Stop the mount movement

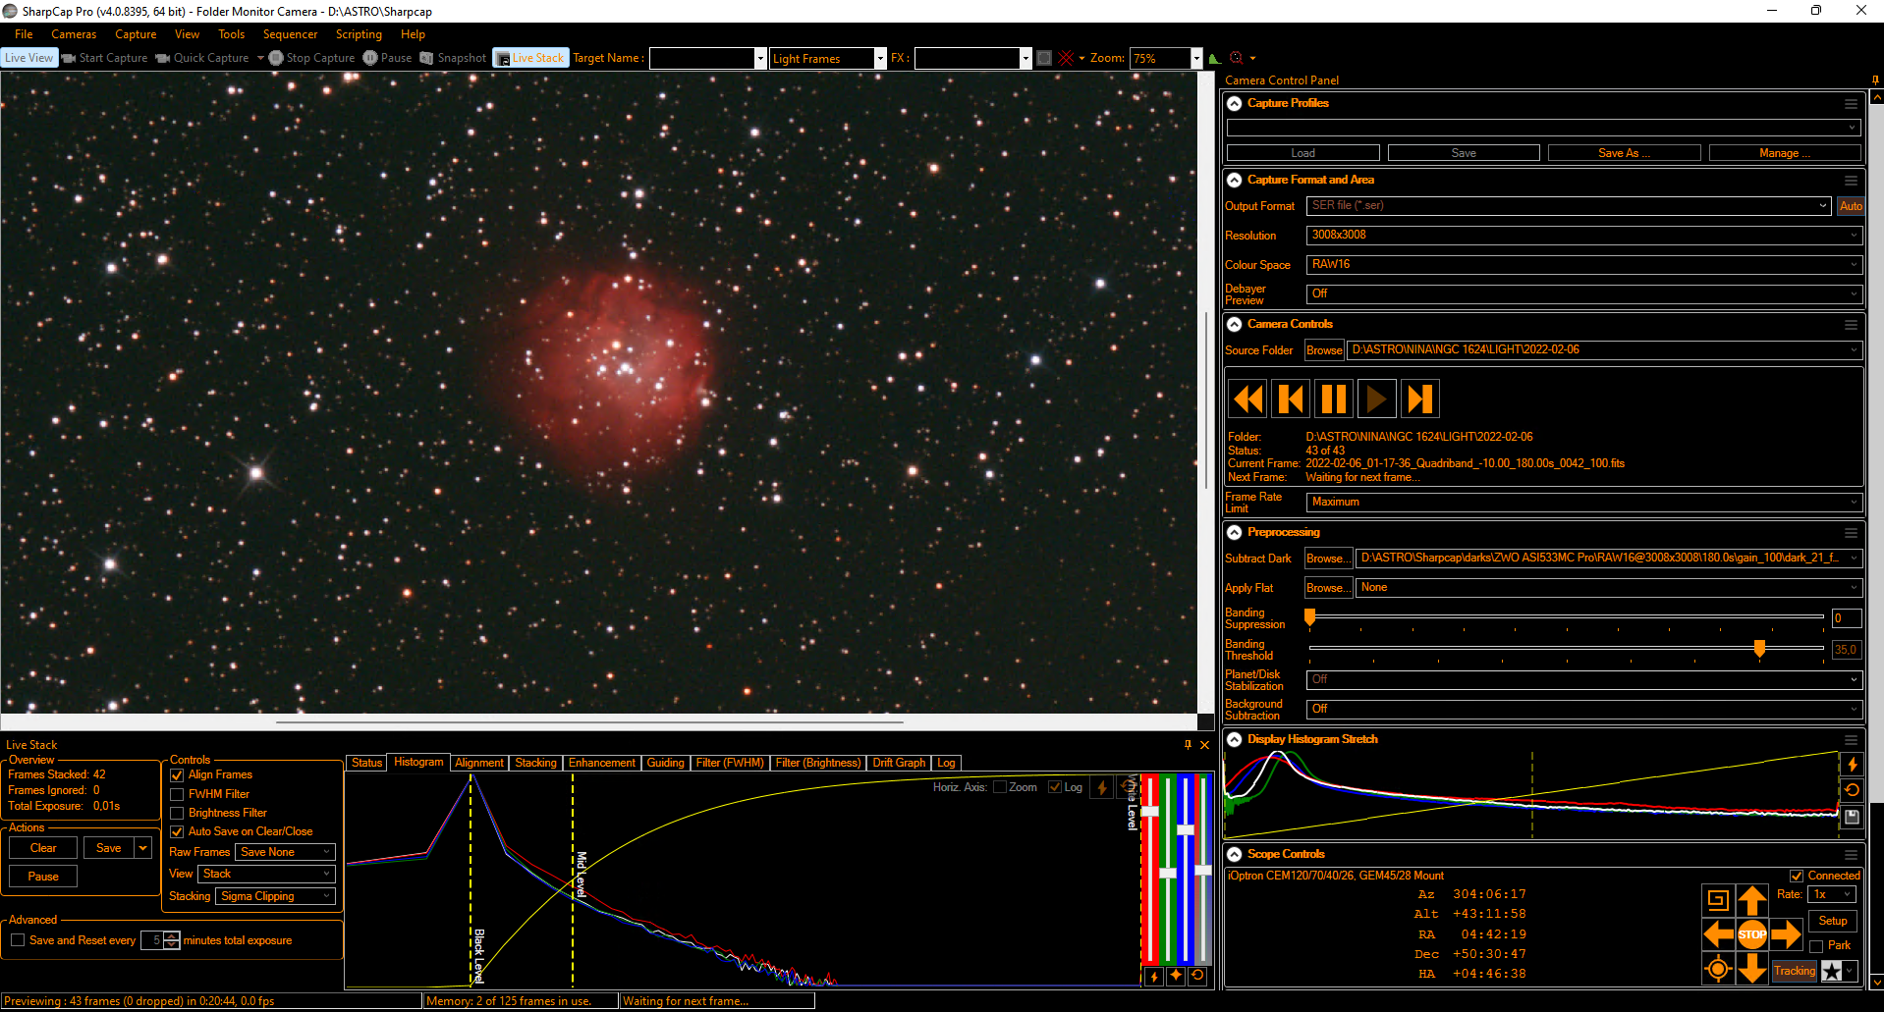pyautogui.click(x=1752, y=934)
